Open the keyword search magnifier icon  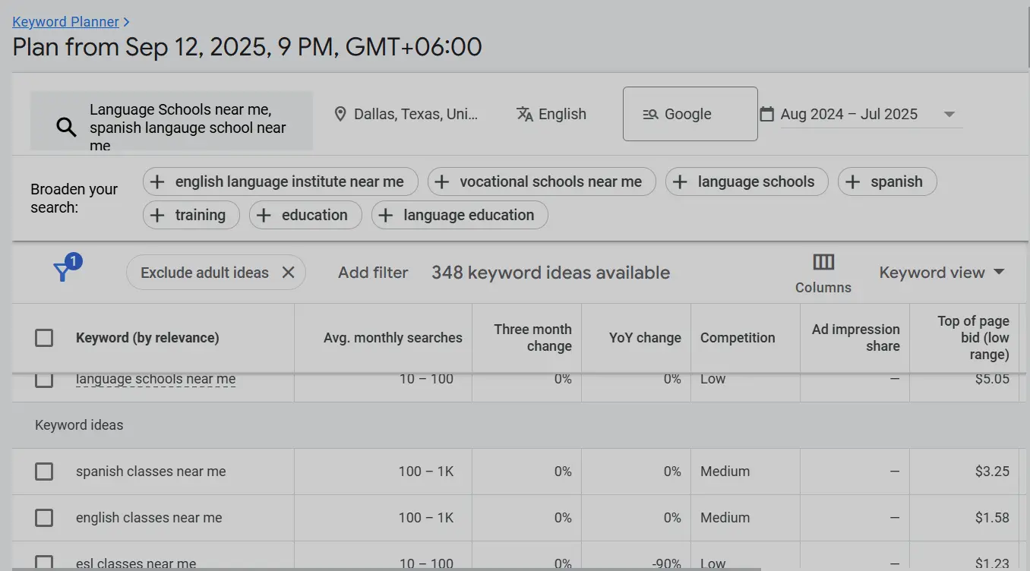tap(65, 127)
